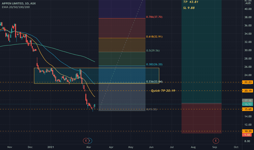Click the Aug label on time axis
This screenshot has width=254, height=150.
193,147
